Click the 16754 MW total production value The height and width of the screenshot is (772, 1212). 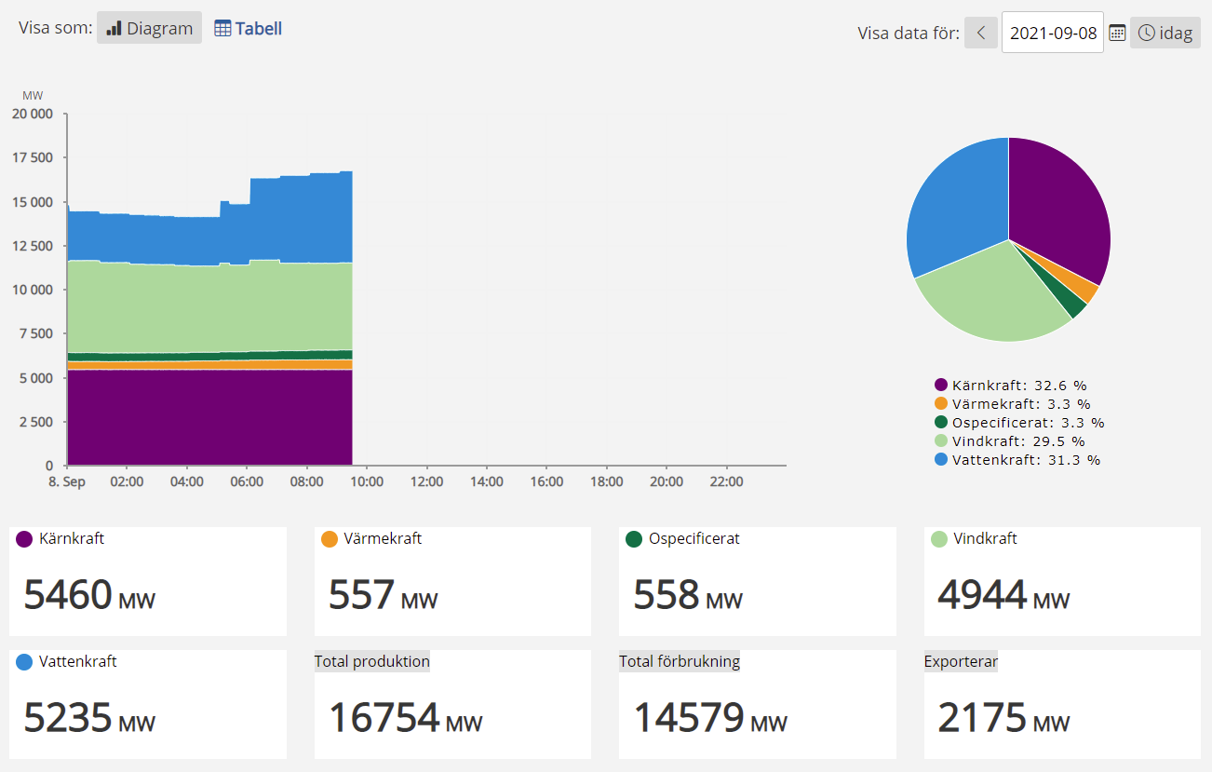point(406,718)
